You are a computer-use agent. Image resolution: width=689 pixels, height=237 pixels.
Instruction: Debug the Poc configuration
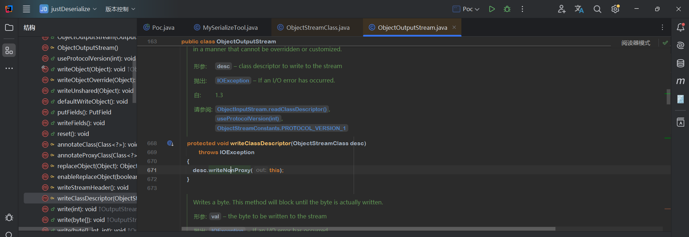point(507,9)
